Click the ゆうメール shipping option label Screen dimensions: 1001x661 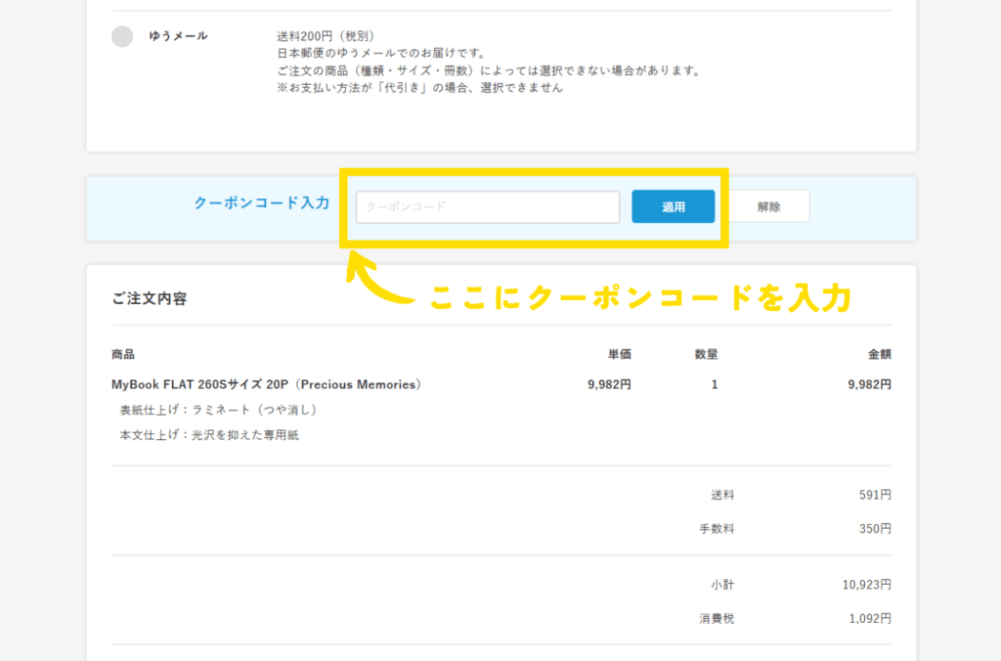[x=178, y=36]
